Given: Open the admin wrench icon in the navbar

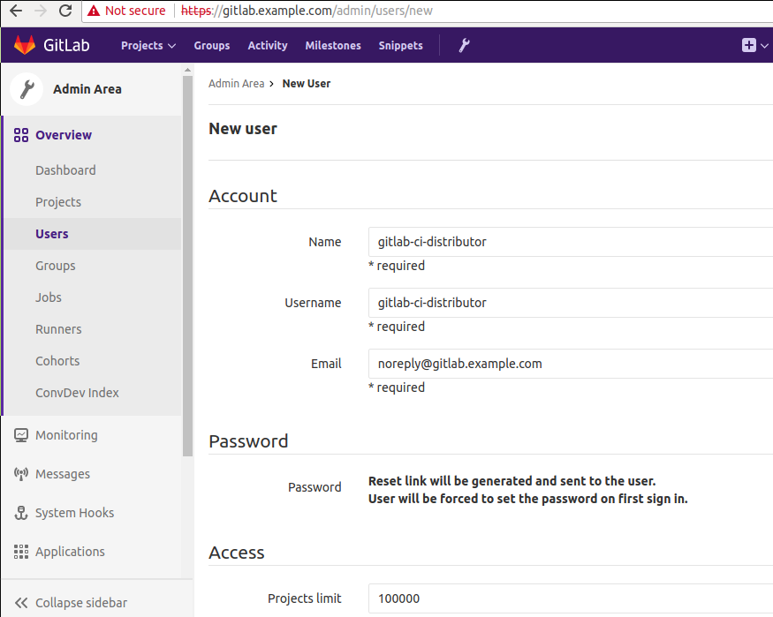Looking at the screenshot, I should tap(463, 45).
